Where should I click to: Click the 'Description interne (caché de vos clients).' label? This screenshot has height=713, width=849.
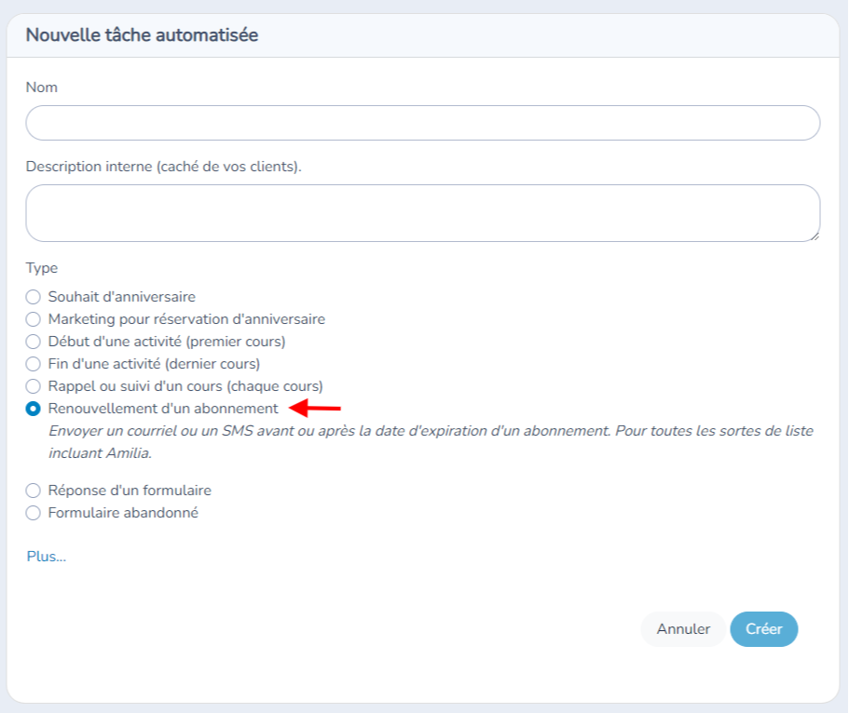point(163,167)
